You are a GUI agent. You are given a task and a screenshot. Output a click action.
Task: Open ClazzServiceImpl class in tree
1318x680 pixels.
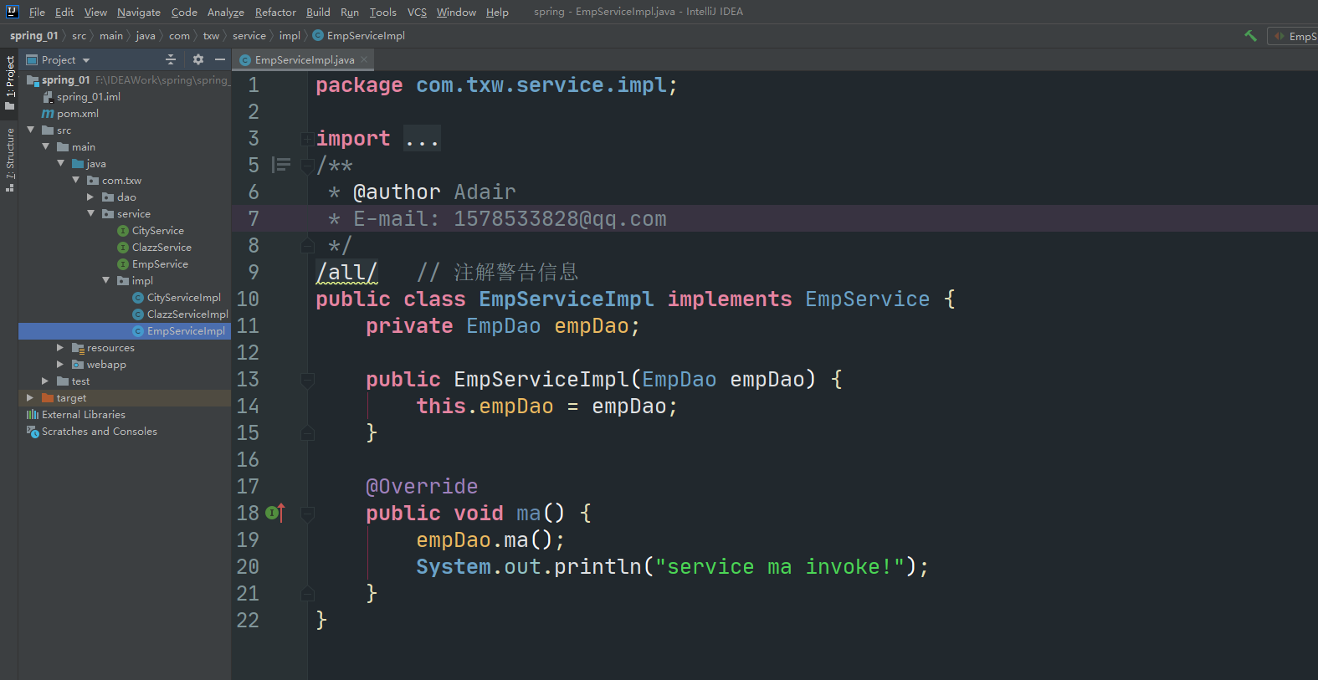(180, 314)
